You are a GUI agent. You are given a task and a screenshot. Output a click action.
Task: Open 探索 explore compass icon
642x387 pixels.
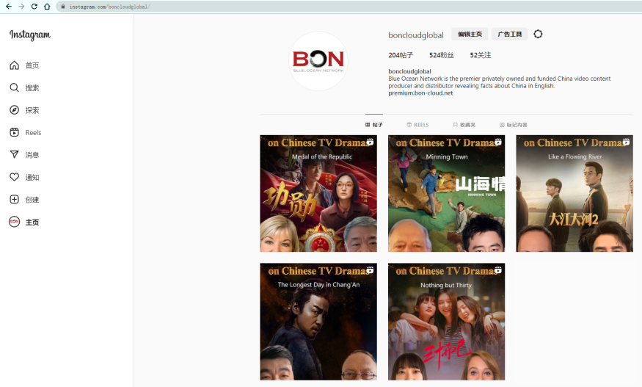[x=15, y=110]
